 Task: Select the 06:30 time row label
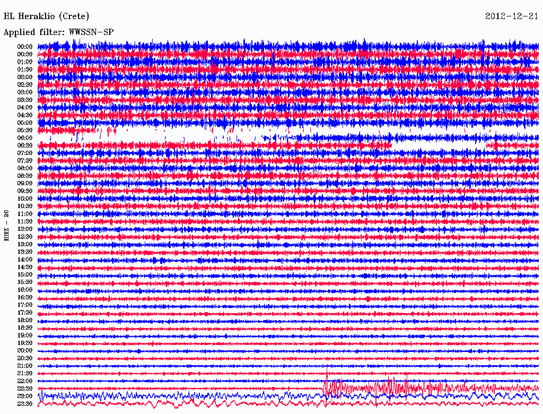coord(25,145)
